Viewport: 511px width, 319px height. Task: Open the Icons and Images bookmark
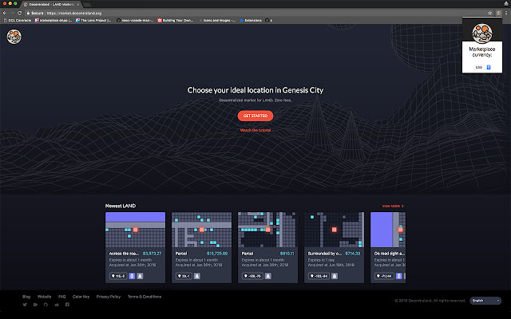(x=216, y=20)
